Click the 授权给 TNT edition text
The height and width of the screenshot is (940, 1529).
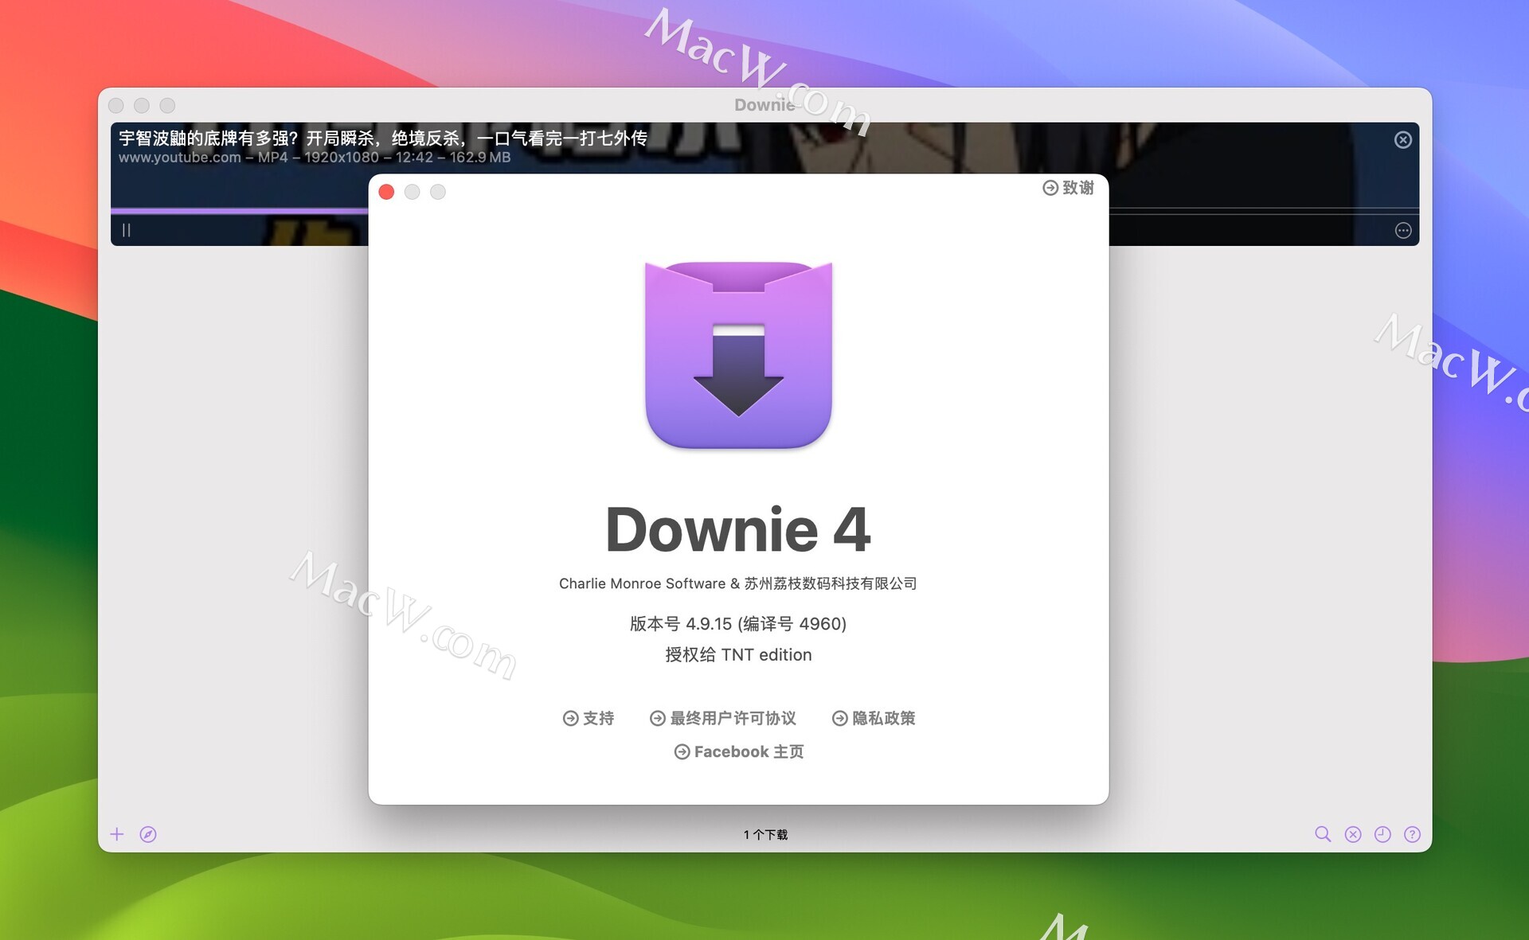point(738,654)
